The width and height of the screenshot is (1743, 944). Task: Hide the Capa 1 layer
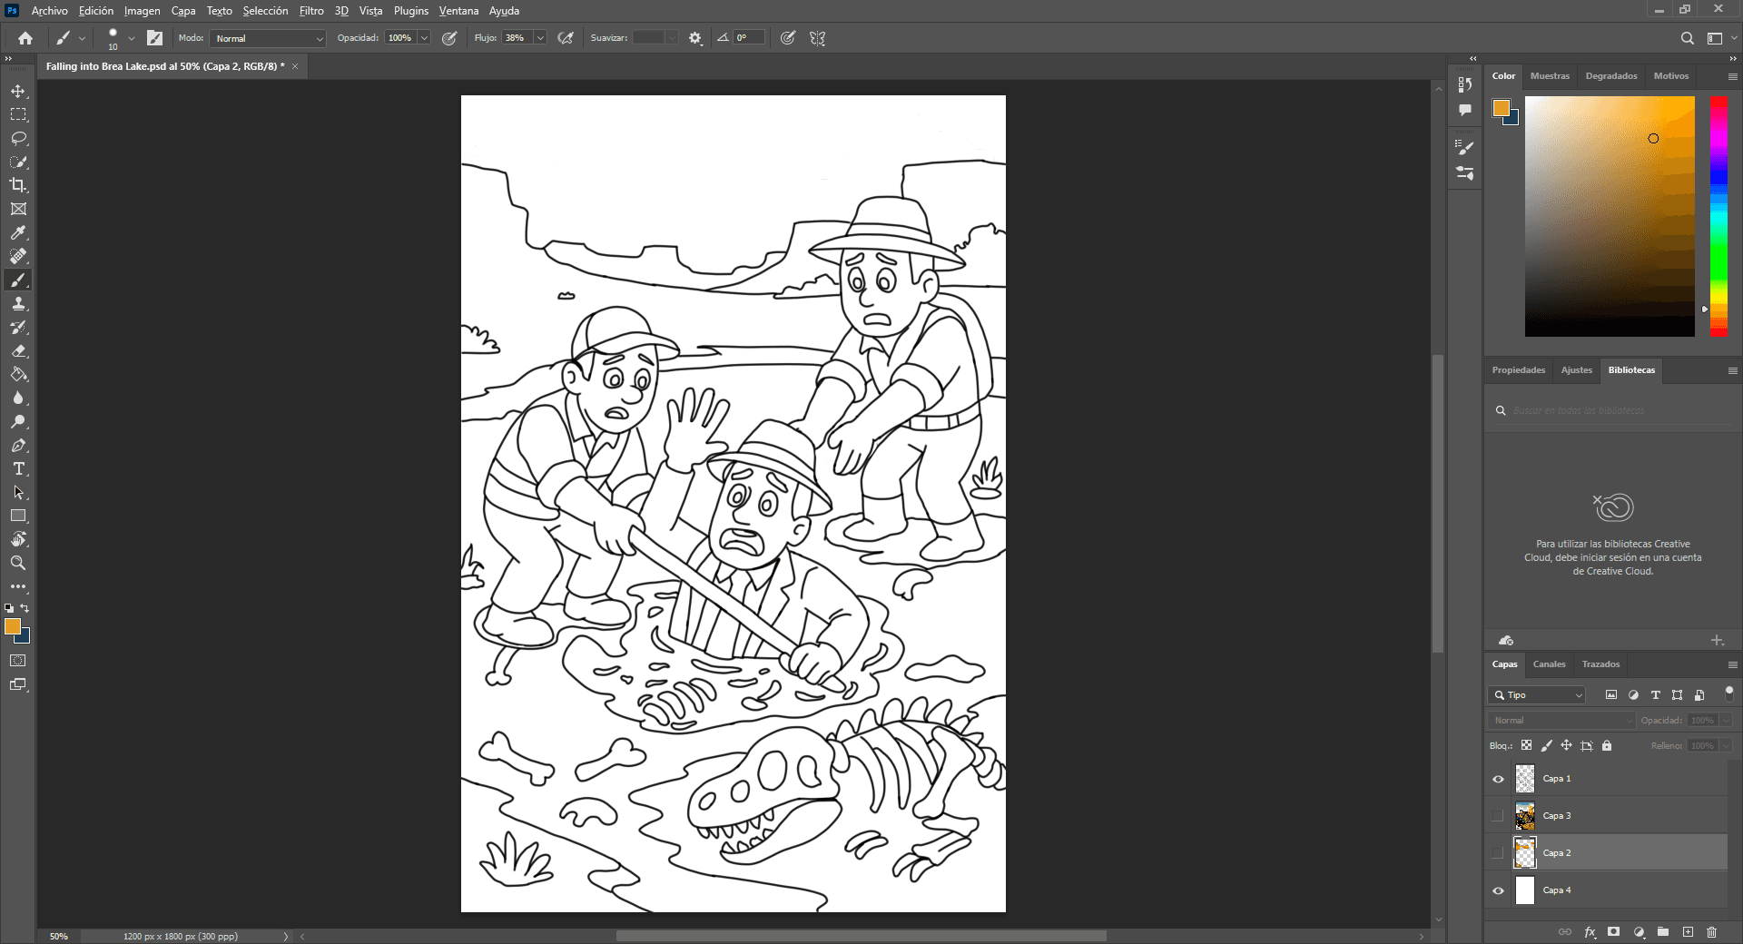(x=1498, y=779)
